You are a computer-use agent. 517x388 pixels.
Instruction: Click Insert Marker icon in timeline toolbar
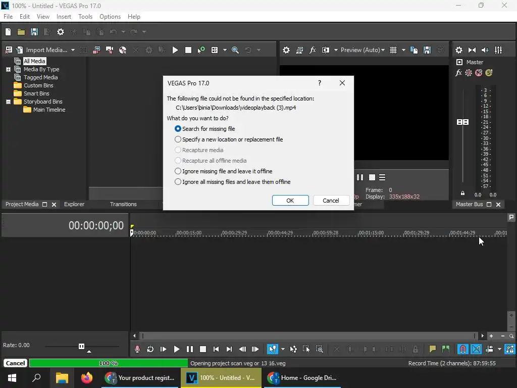[x=432, y=349]
